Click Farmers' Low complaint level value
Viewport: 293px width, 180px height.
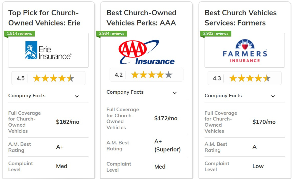258,166
